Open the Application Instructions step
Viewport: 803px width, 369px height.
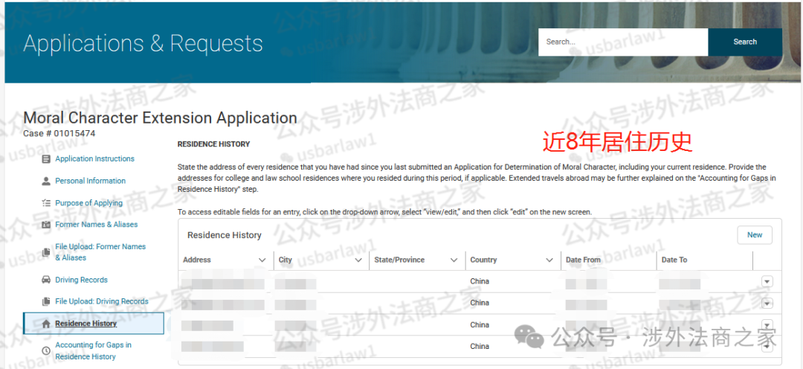94,159
